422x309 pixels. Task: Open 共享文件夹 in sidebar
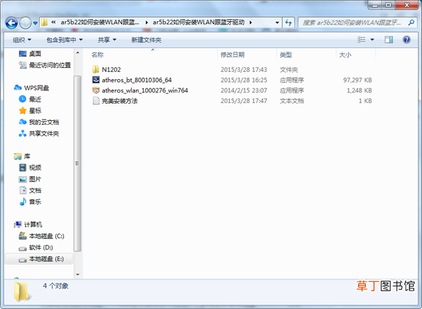point(44,133)
